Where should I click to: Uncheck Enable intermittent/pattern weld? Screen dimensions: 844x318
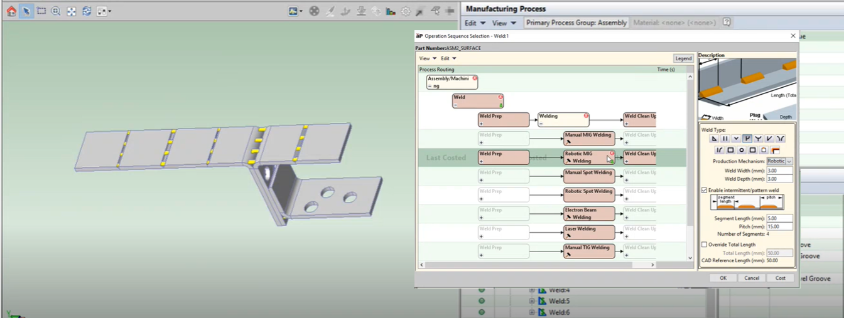pyautogui.click(x=705, y=190)
